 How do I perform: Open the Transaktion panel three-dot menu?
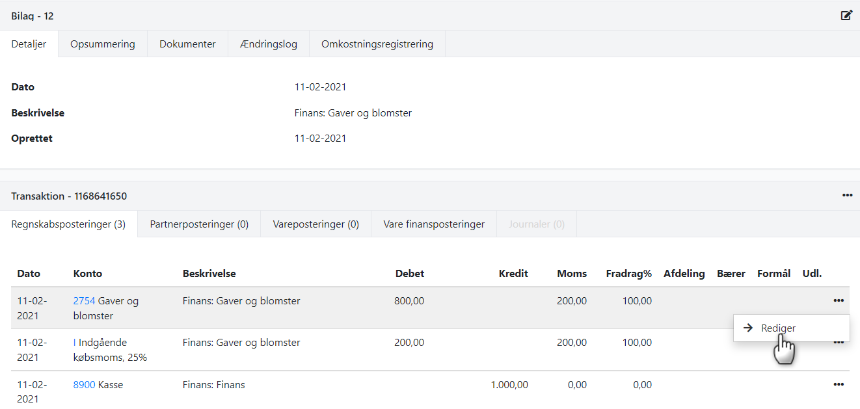[x=847, y=196]
